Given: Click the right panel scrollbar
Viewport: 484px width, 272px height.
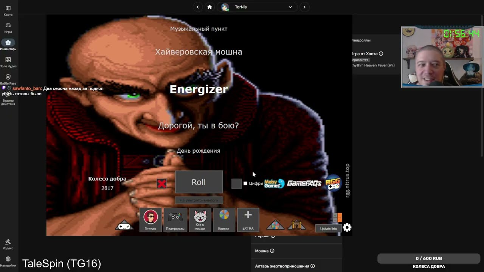Looking at the screenshot, I should [x=482, y=87].
